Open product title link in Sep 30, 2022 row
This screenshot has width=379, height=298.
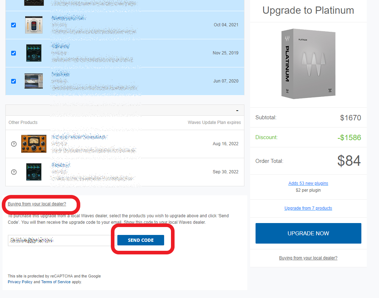click(x=61, y=165)
